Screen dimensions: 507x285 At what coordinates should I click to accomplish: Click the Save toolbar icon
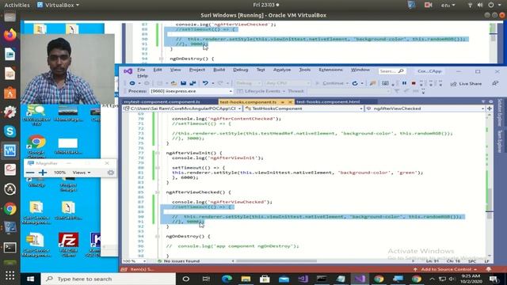(183, 83)
